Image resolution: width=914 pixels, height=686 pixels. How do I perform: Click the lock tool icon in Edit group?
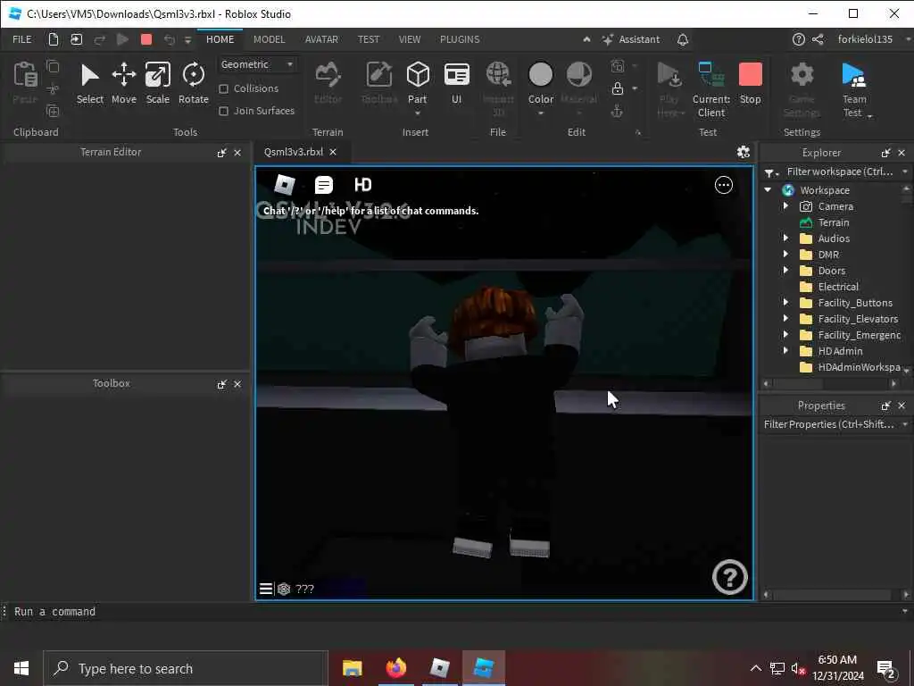pos(618,88)
